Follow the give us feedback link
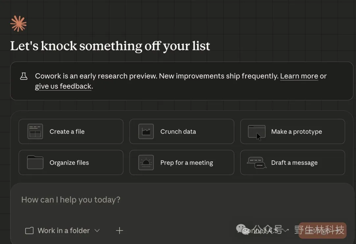This screenshot has width=356, height=244. [63, 86]
